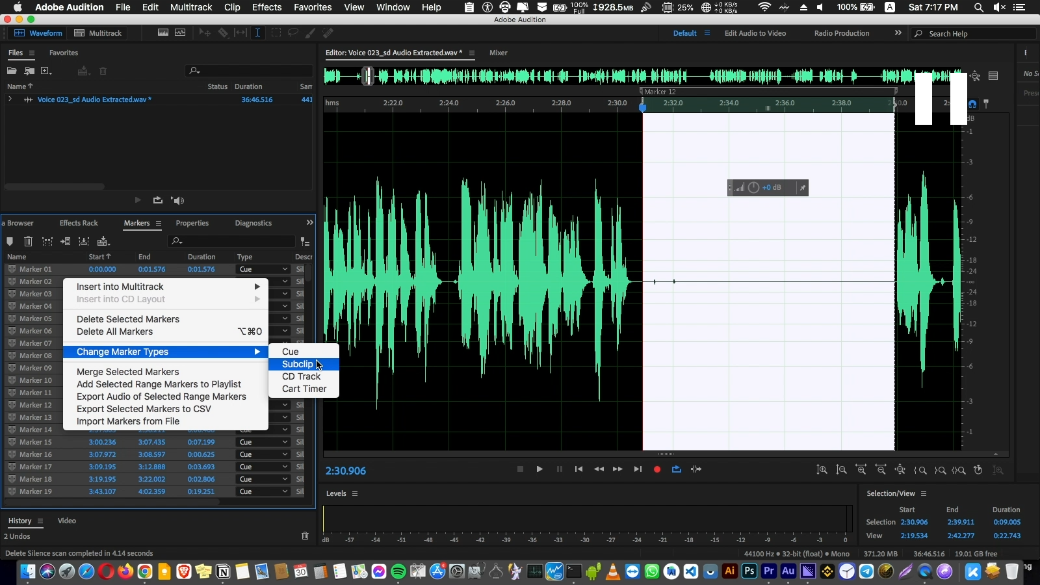Switch to Radio Production workspace
Screen dimensions: 1040x585
[x=842, y=33]
